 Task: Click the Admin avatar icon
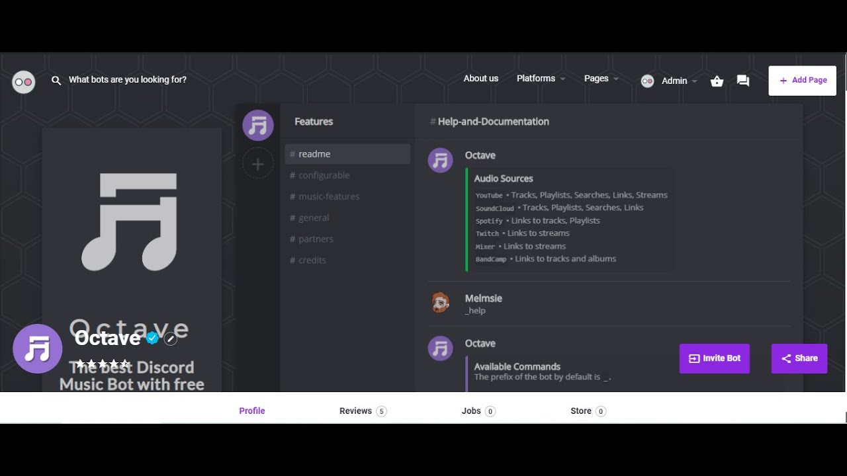pyautogui.click(x=647, y=81)
